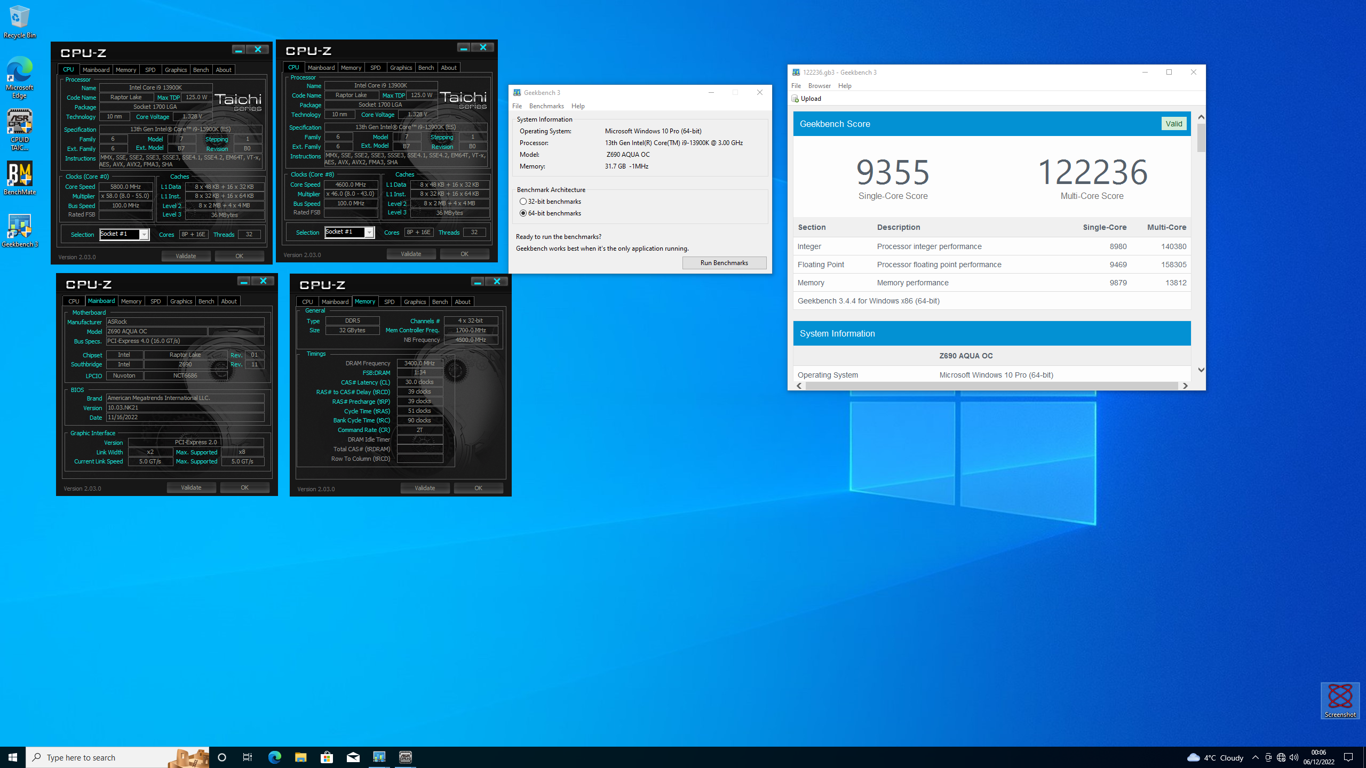Open Cortana from the taskbar
The width and height of the screenshot is (1366, 768).
(222, 757)
